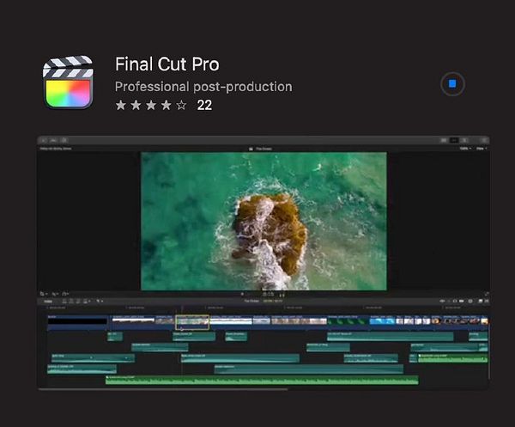Stop the download with the blue square button

(452, 84)
